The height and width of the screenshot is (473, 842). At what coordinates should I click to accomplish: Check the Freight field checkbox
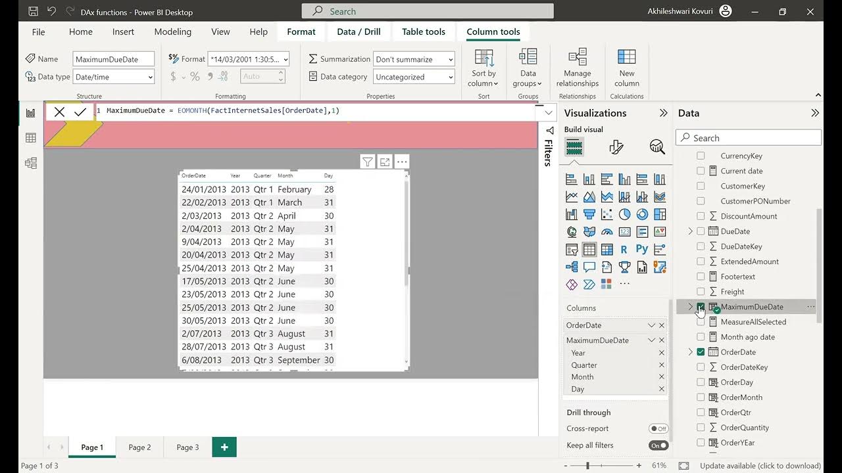coord(701,292)
